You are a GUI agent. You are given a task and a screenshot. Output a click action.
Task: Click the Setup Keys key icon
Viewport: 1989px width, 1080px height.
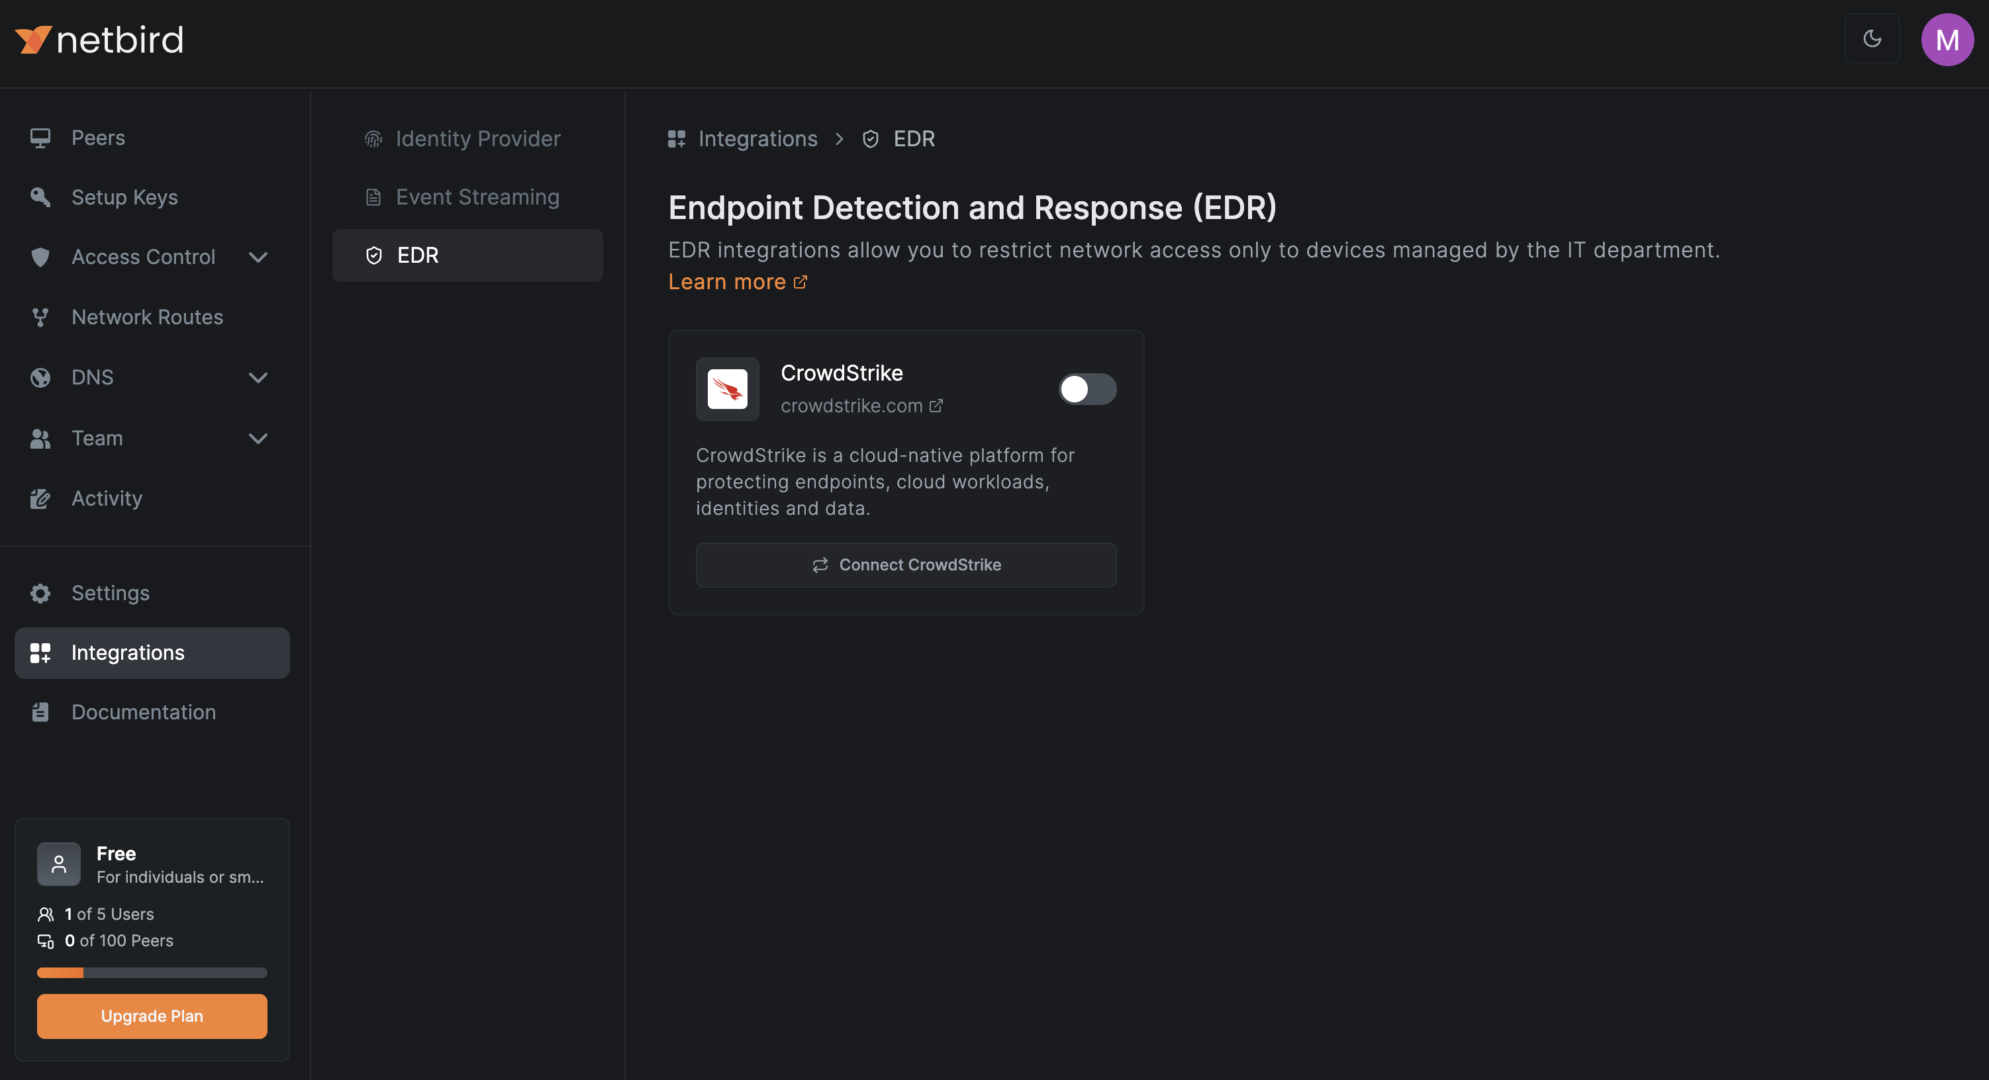40,197
